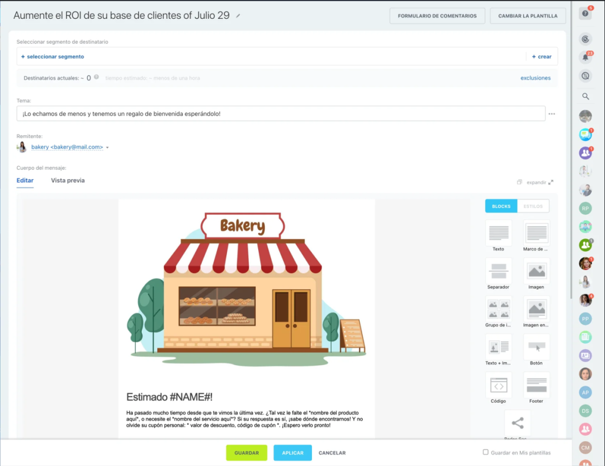Click the pencil icon to edit title

click(238, 16)
